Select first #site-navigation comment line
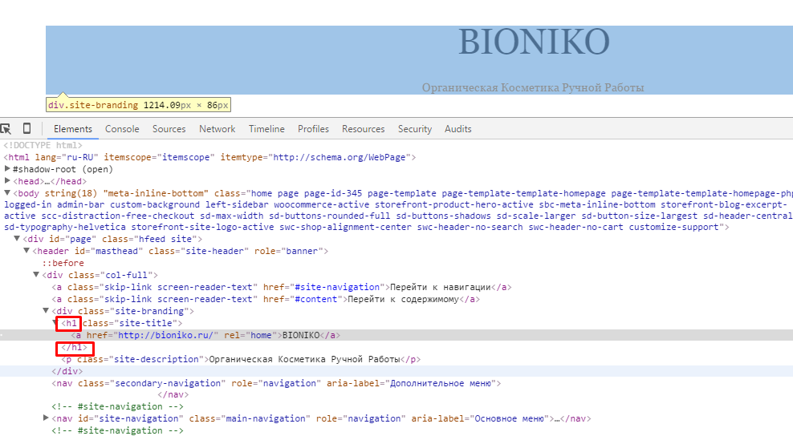 point(117,406)
